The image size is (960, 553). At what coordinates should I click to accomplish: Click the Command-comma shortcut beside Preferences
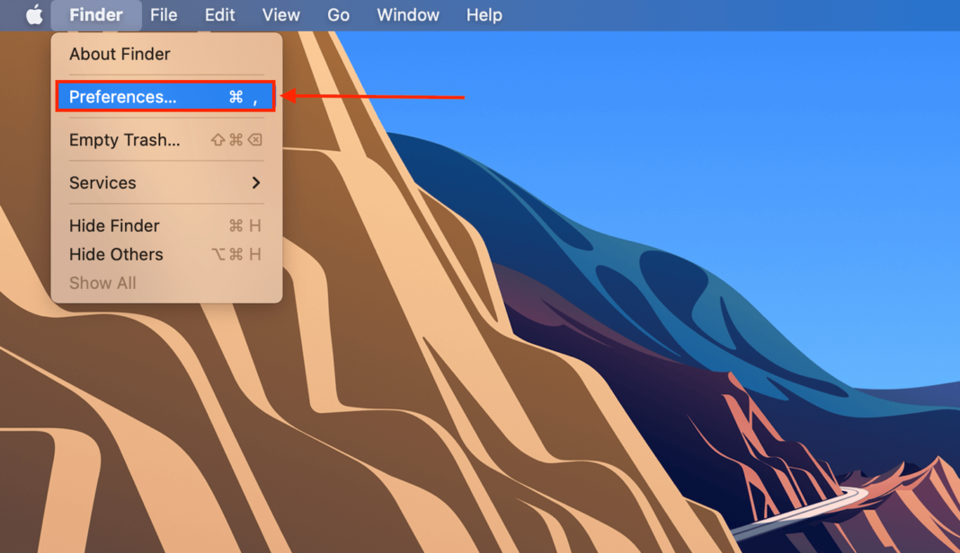coord(243,97)
